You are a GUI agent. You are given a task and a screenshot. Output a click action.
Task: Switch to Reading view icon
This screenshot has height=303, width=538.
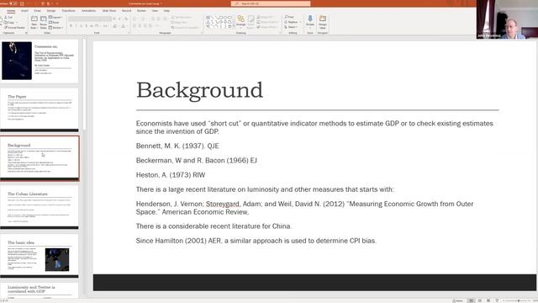point(488,300)
